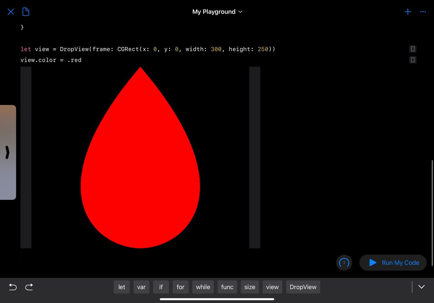Toggle result viewer for the DropView line
Image resolution: width=434 pixels, height=303 pixels.
pyautogui.click(x=413, y=49)
